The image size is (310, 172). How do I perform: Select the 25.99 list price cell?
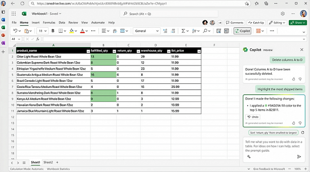point(186,87)
